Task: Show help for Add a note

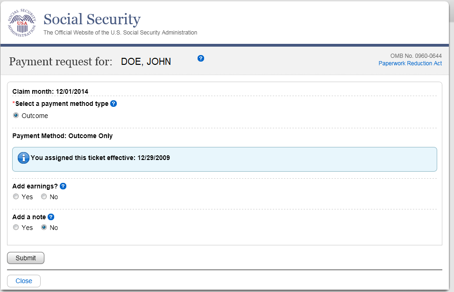Action: (x=51, y=217)
